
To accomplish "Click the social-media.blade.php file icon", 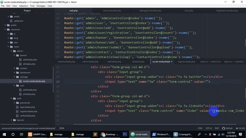I will (20, 81).
